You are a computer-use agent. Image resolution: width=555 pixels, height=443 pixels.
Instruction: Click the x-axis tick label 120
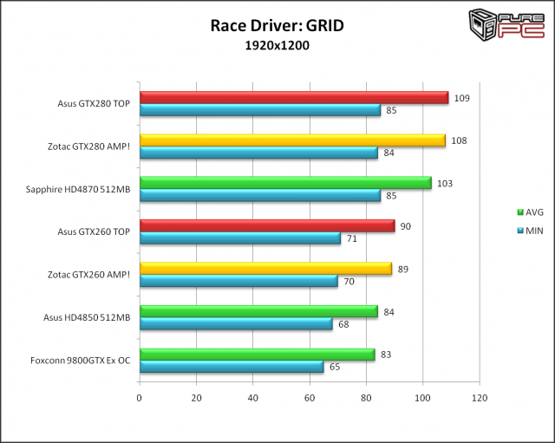(x=480, y=398)
